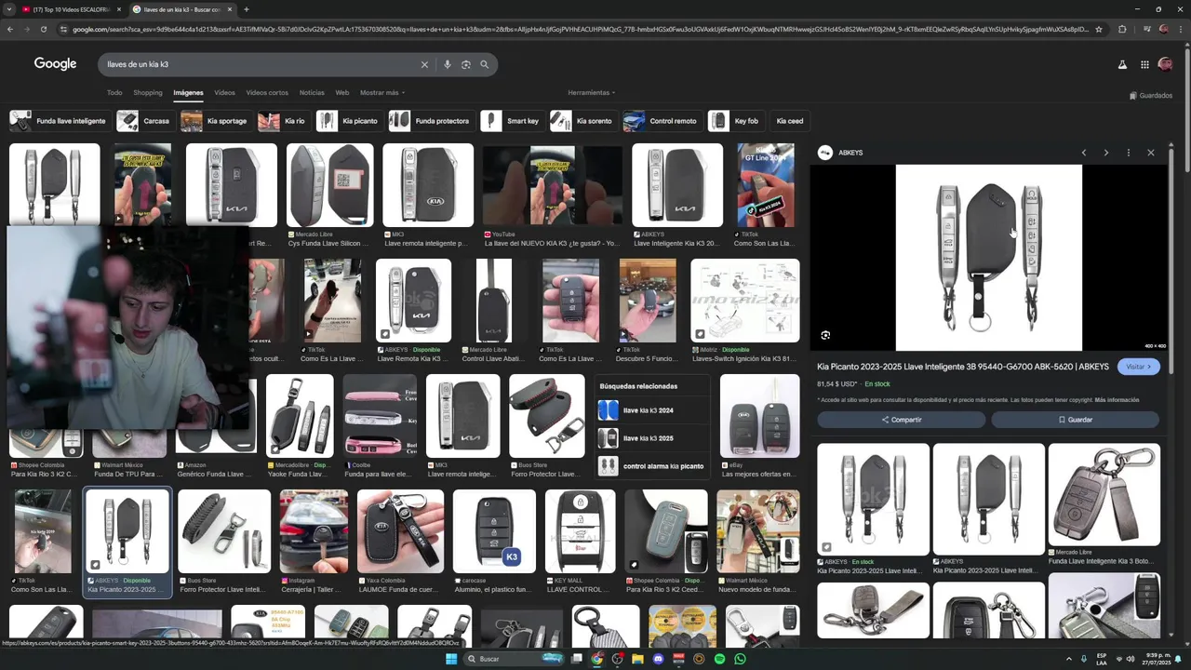Click the Compartir share button
This screenshot has width=1191, height=670.
pos(901,420)
